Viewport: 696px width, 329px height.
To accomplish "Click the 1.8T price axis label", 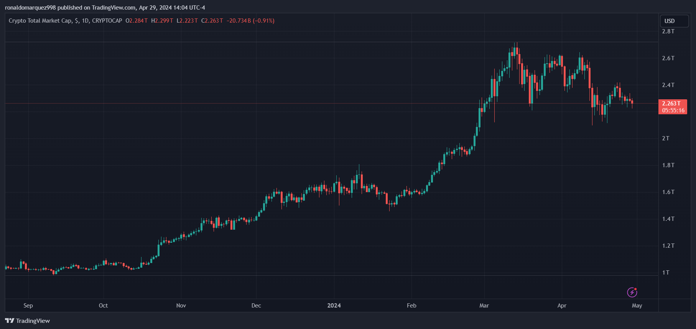I will 668,165.
